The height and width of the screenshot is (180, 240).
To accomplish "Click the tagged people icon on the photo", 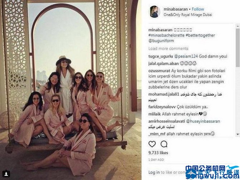I will coord(6,174).
